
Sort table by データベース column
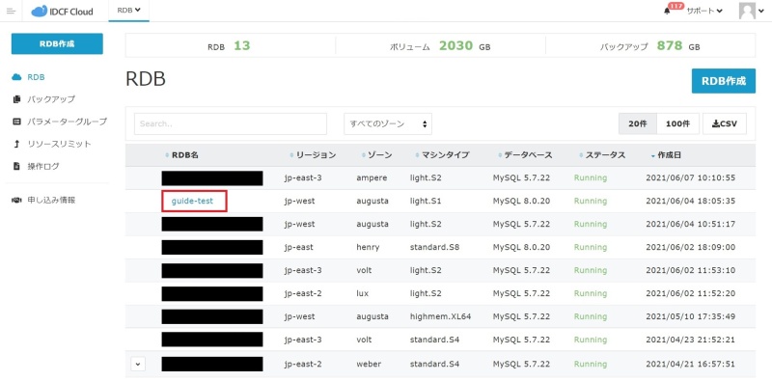click(525, 155)
